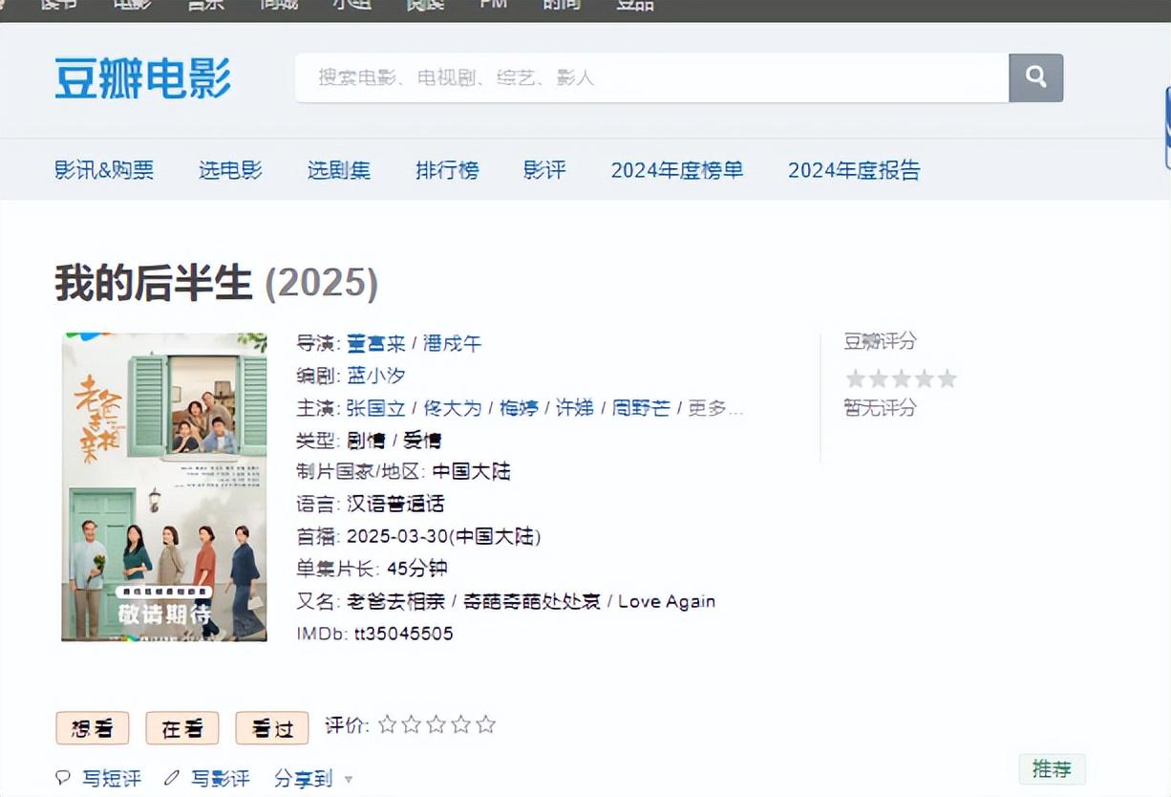Click the 写短评 speech bubble icon
The image size is (1171, 797).
click(63, 778)
